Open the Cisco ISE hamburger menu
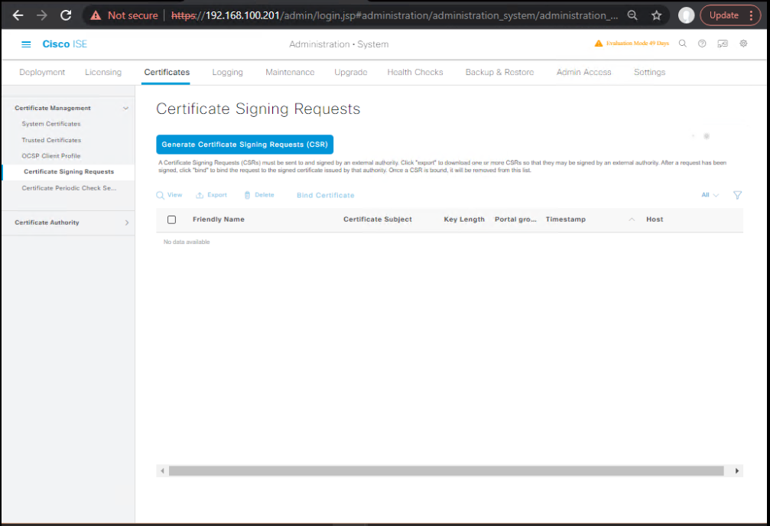Image resolution: width=770 pixels, height=526 pixels. tap(26, 44)
